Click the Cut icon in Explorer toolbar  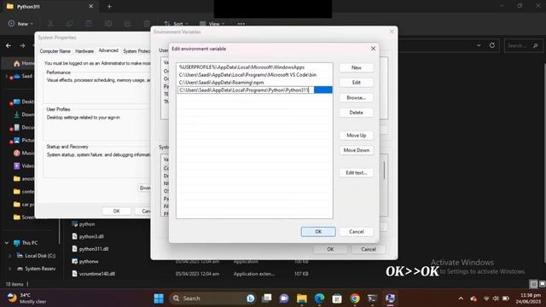click(50, 24)
